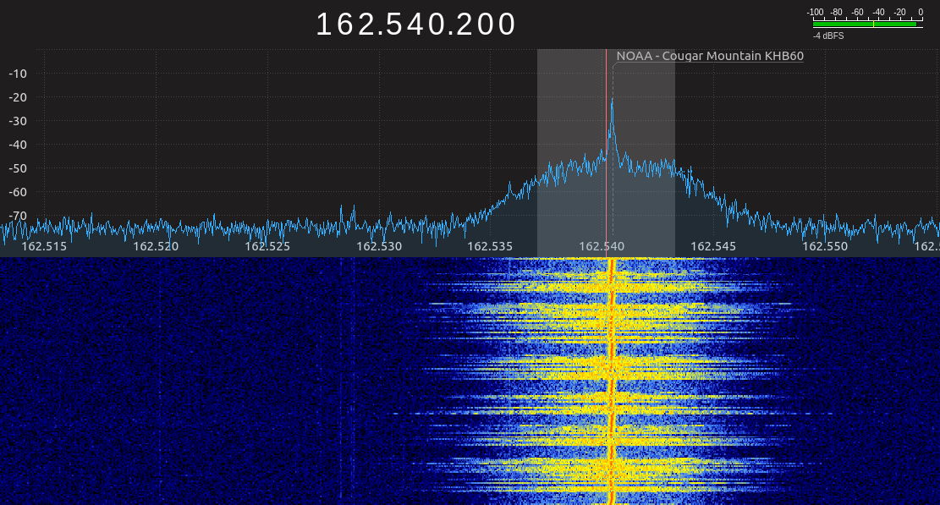Click the 162.540 frequency axis label

tap(602, 246)
